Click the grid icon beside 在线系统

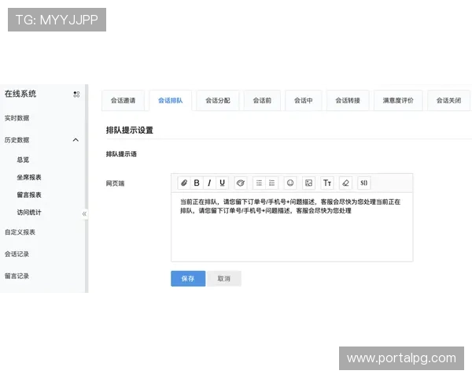click(76, 94)
